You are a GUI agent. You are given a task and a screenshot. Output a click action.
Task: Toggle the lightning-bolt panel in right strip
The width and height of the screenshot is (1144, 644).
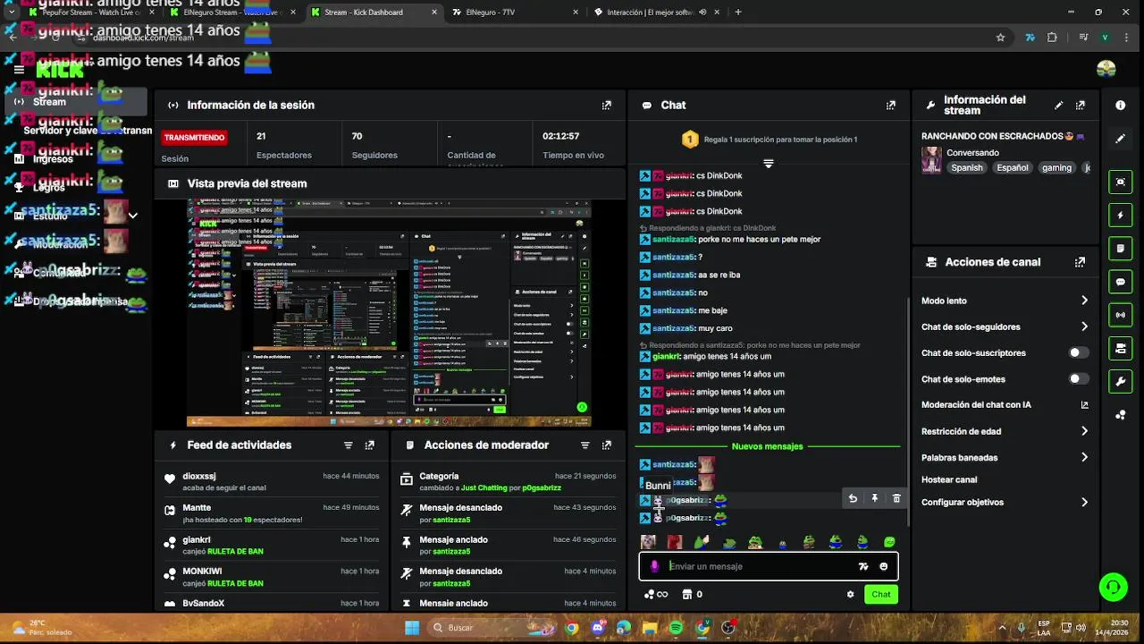[x=1121, y=216]
